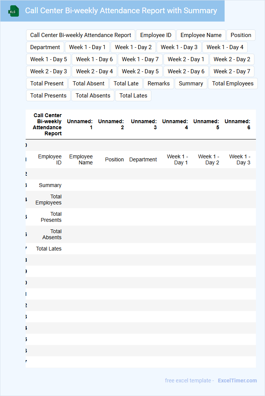This screenshot has height=396, width=265.
Task: Click the 'Week 2 - Day 6' tag
Action: pos(186,71)
